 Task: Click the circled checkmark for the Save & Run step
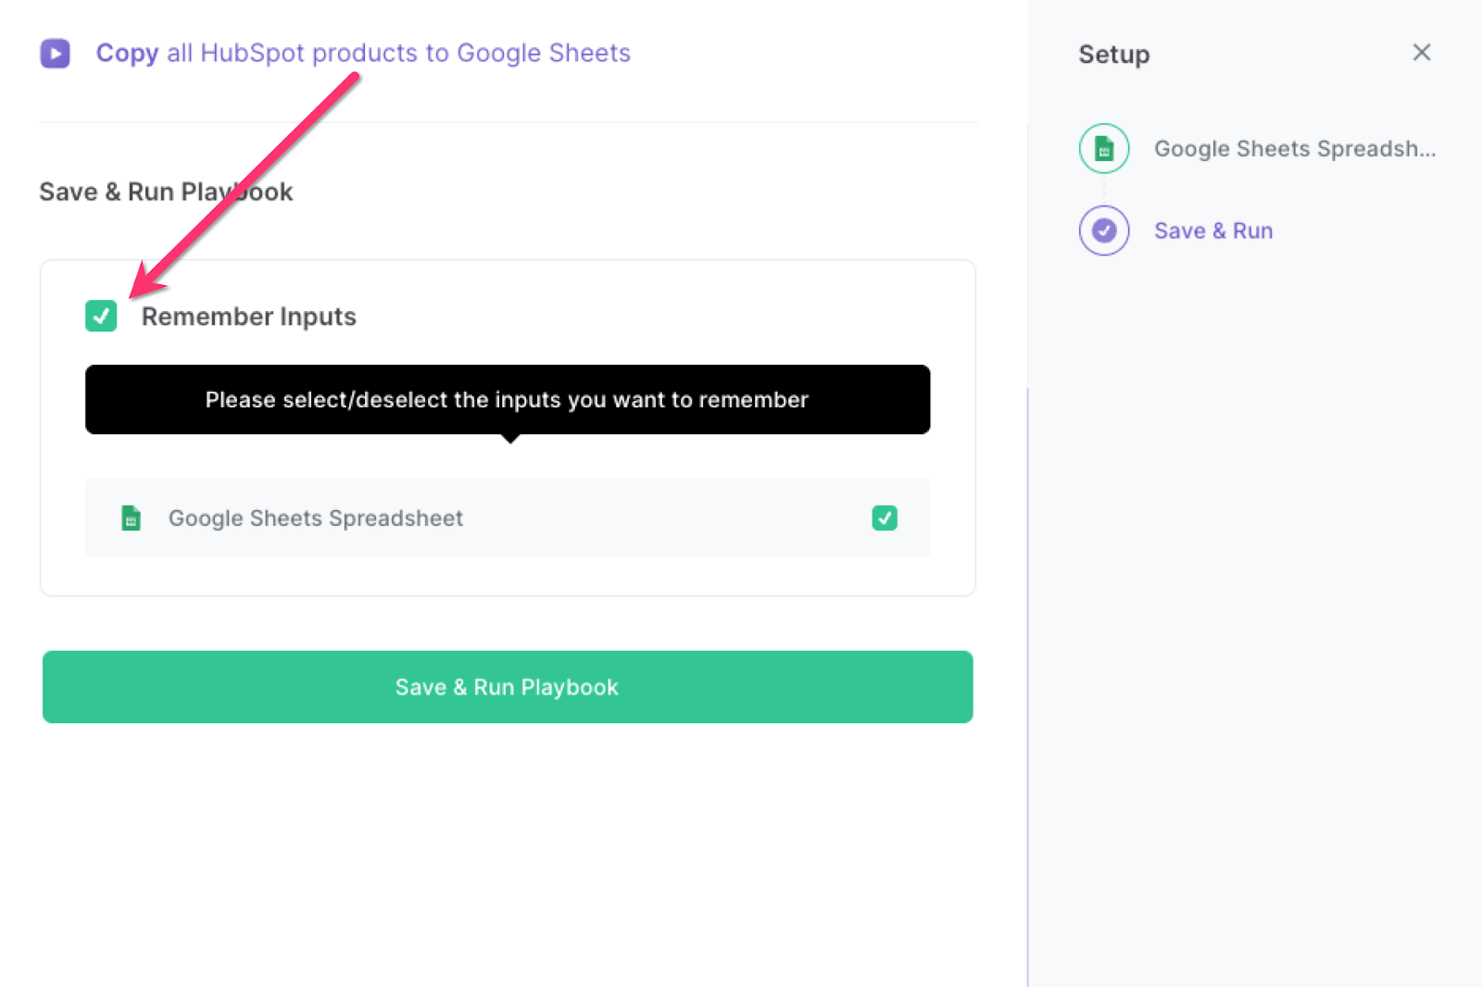(1103, 231)
